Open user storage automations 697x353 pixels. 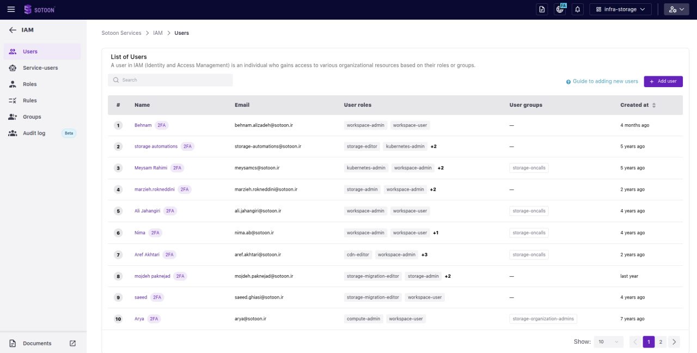(156, 147)
